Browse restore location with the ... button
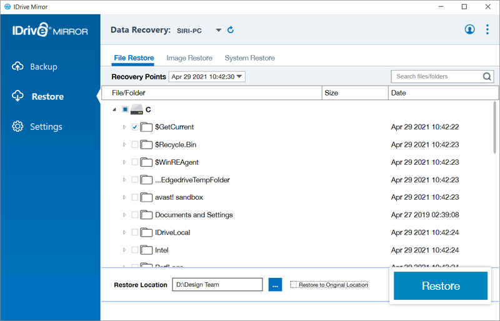This screenshot has height=321, width=500. (275, 285)
